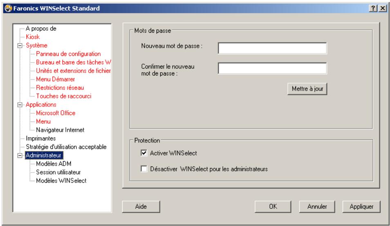
Task: Select the Système tree entry
Action: (x=36, y=45)
